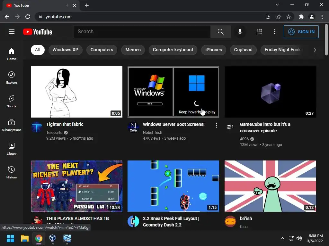This screenshot has width=329, height=246.
Task: Click the Nobel Tech channel name
Action: [x=153, y=132]
